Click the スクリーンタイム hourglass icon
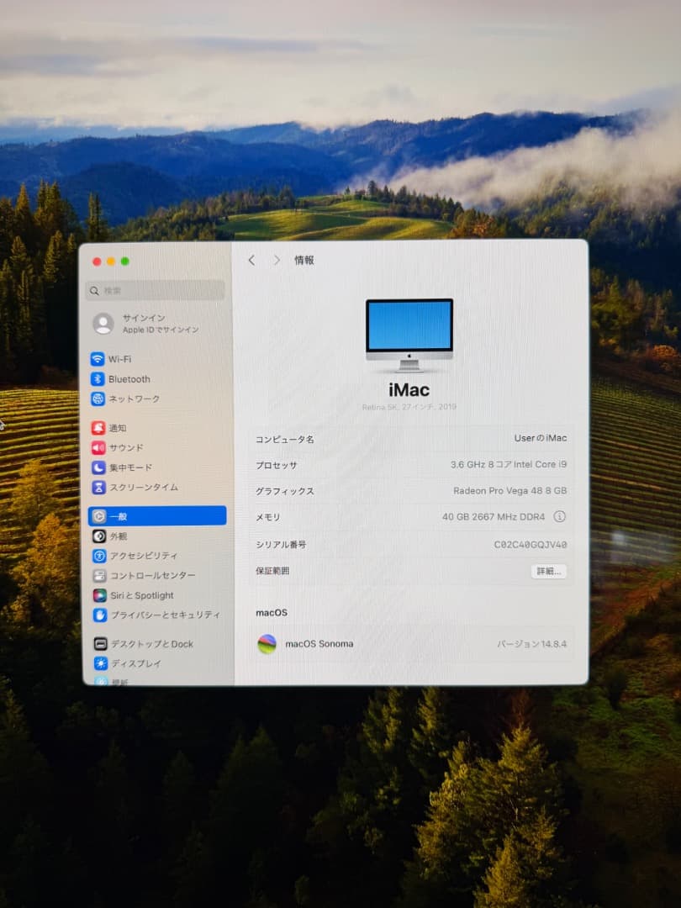 coord(98,487)
